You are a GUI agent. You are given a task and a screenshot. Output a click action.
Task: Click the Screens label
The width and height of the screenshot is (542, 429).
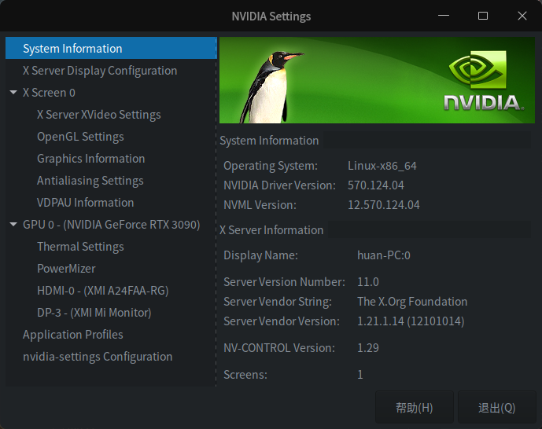[x=245, y=375]
